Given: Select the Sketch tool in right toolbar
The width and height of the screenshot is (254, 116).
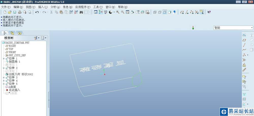Looking at the screenshot, I should click(x=244, y=35).
